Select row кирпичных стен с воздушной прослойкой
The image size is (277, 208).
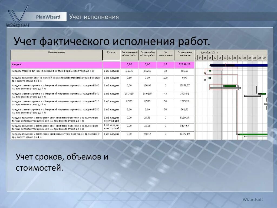coord(57,135)
